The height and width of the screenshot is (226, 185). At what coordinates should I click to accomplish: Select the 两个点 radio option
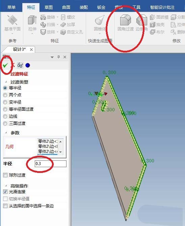click(x=5, y=95)
